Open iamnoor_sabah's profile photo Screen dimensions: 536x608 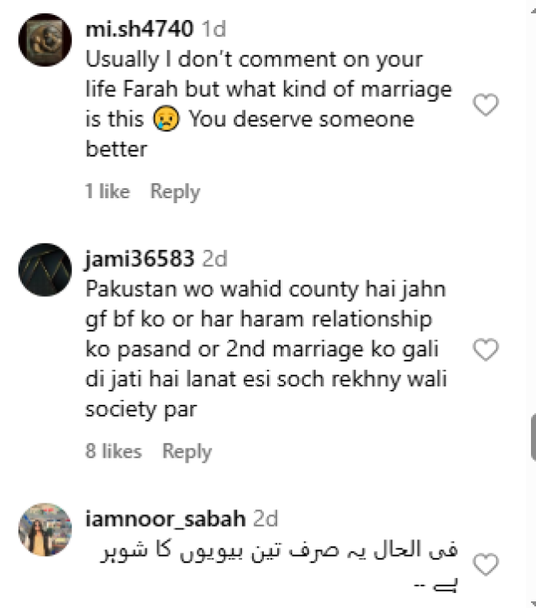(45, 529)
